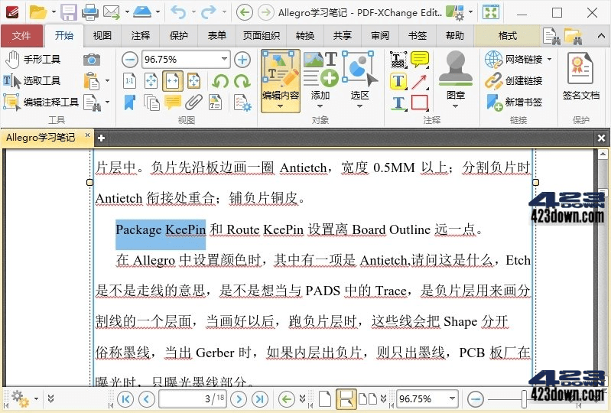Click the Snapshot camera icon
Viewport: 611px width, 413px height.
92,60
